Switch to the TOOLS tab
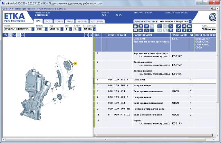Screen dimensions: 221x143 [59, 21]
